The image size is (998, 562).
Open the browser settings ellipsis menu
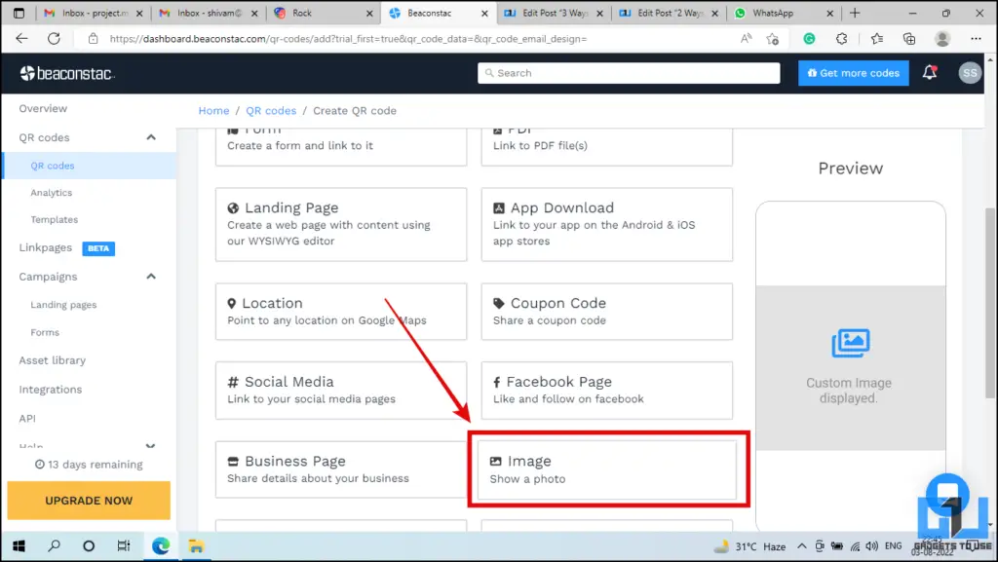[976, 39]
